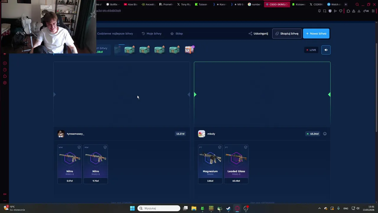Click the 60.48zł price label
The height and width of the screenshot is (213, 378).
tap(236, 181)
